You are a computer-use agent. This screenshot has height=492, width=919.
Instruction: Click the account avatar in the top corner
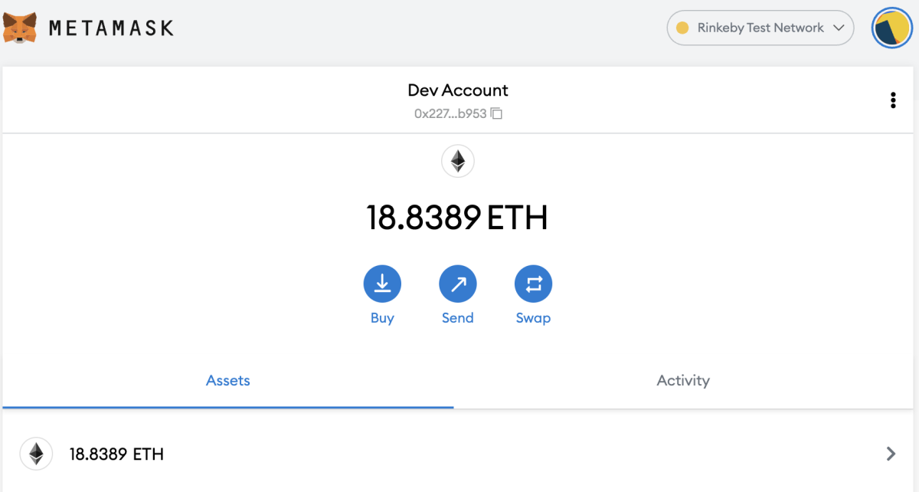[891, 28]
